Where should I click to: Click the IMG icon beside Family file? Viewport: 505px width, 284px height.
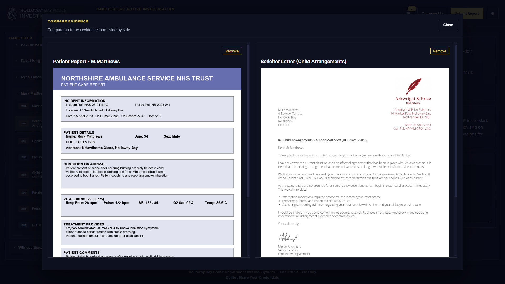24,157
